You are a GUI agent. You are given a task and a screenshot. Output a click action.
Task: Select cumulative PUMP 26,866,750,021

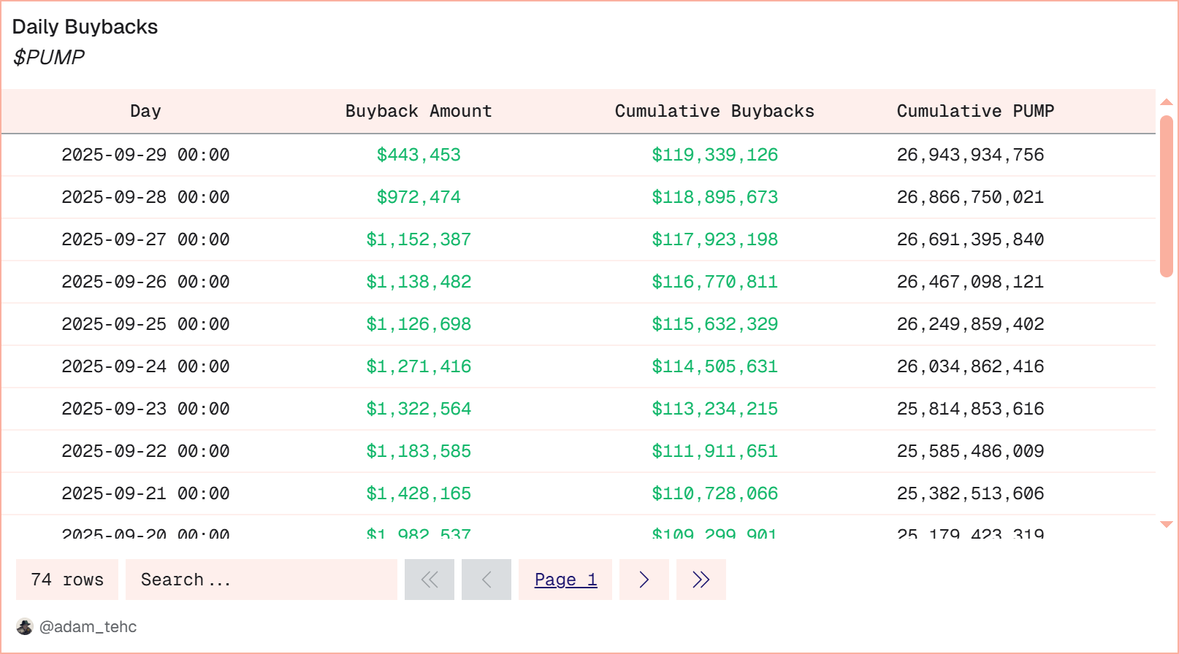(x=970, y=197)
